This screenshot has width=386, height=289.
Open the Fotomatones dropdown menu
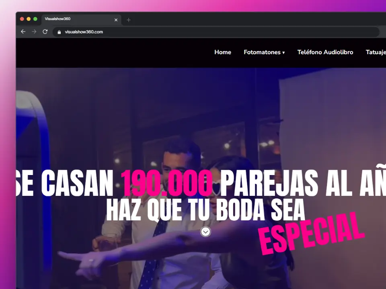click(x=262, y=52)
